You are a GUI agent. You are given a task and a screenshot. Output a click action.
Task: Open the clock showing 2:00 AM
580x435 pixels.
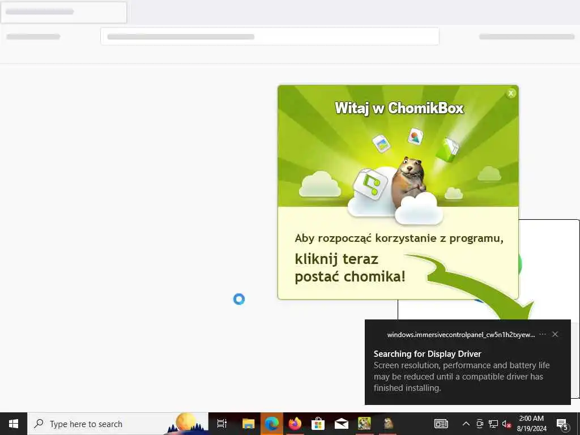coord(531,424)
